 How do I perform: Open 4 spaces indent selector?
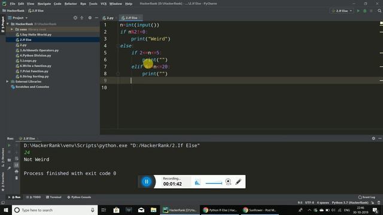pyautogui.click(x=323, y=202)
